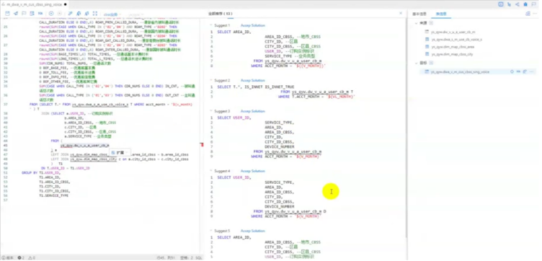The height and width of the screenshot is (261, 542).
Task: Click the save icon in editor toolbar
Action: click(7, 14)
